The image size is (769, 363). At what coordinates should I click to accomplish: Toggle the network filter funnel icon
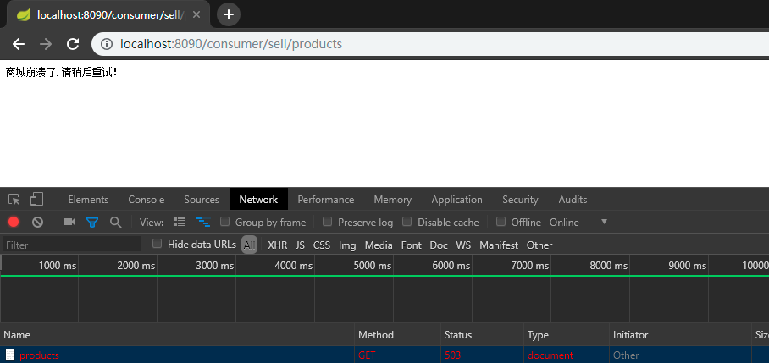(91, 222)
